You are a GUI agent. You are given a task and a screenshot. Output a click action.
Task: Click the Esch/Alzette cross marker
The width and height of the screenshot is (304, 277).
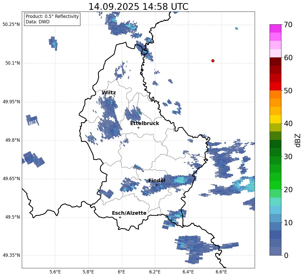point(120,217)
